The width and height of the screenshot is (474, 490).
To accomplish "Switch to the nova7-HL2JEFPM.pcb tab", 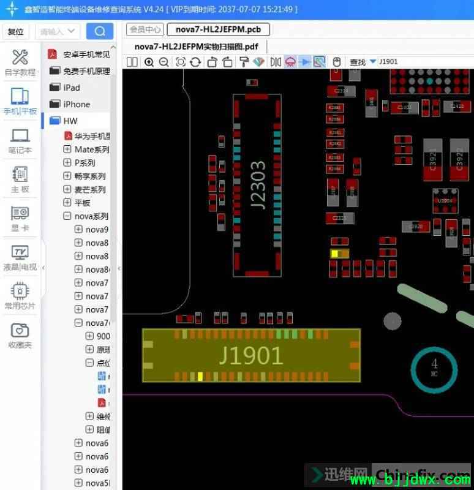I will 218,29.
